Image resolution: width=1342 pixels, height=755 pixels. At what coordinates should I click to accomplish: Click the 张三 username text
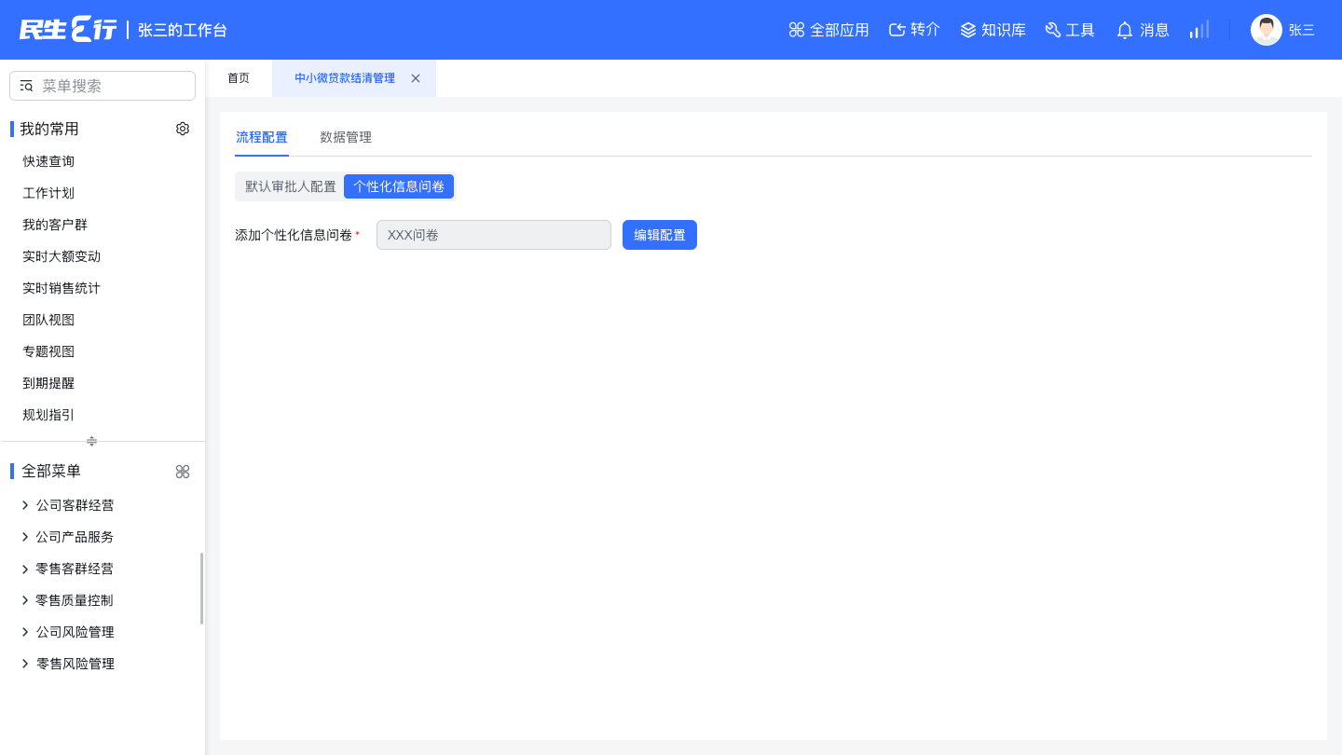click(x=1302, y=30)
